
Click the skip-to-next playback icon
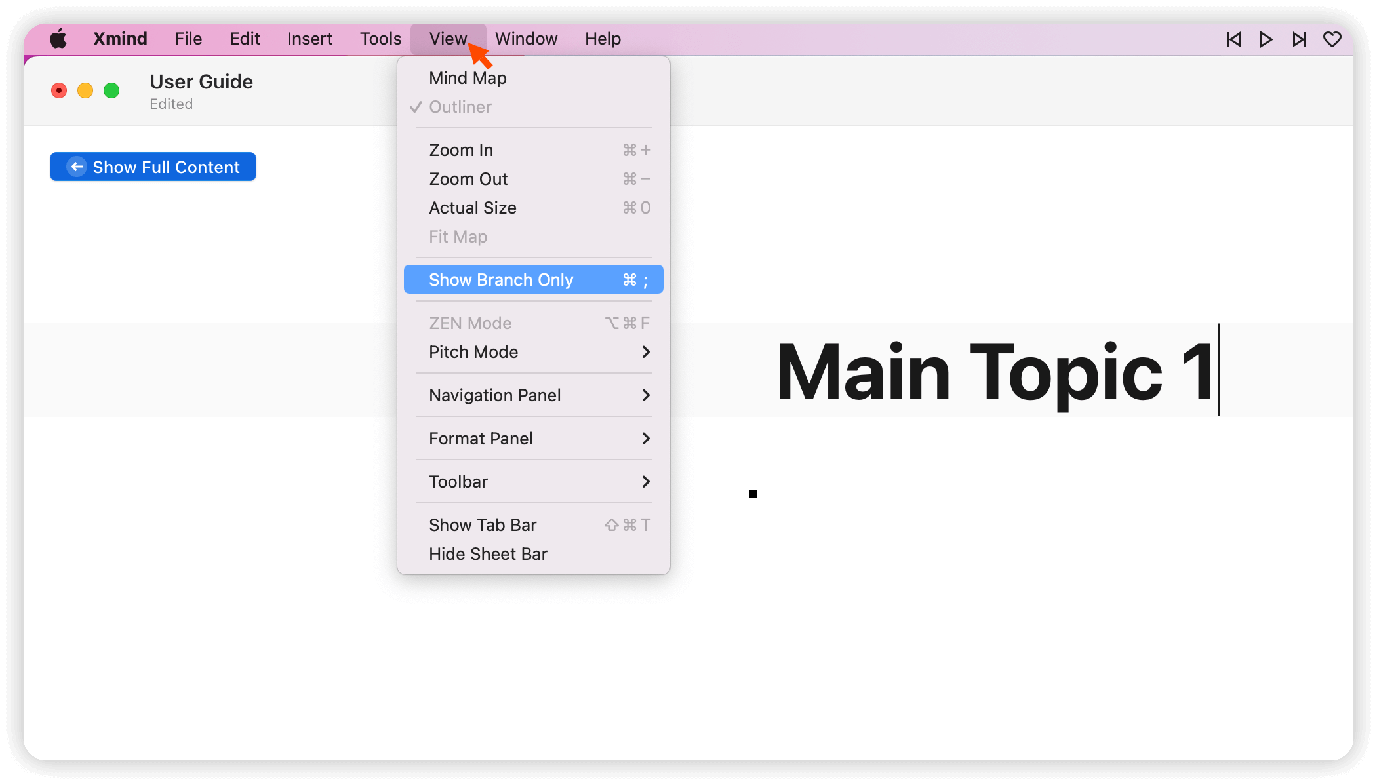1299,39
